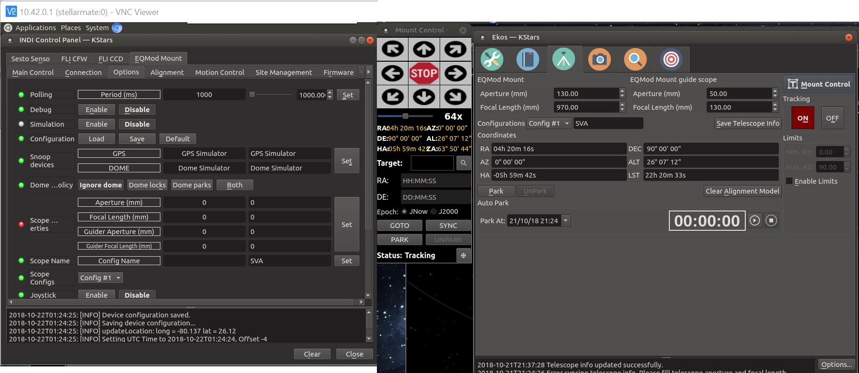Open the Main Control tab
The width and height of the screenshot is (859, 373).
coord(33,73)
